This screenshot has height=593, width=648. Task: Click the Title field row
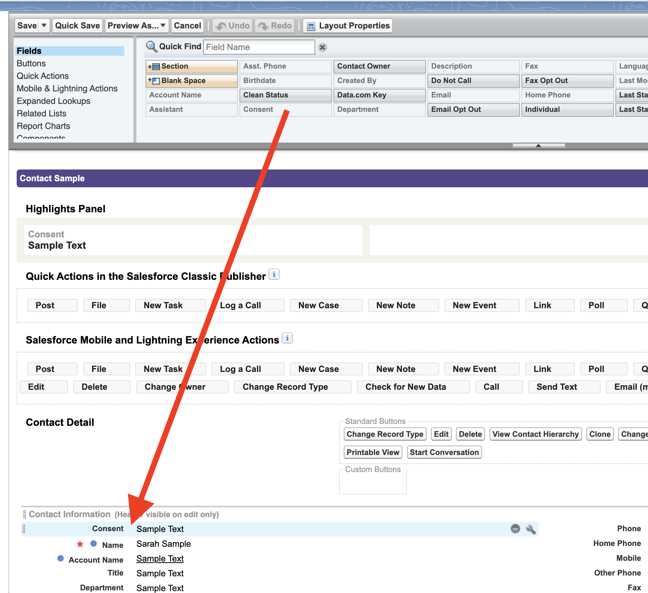tap(280, 573)
